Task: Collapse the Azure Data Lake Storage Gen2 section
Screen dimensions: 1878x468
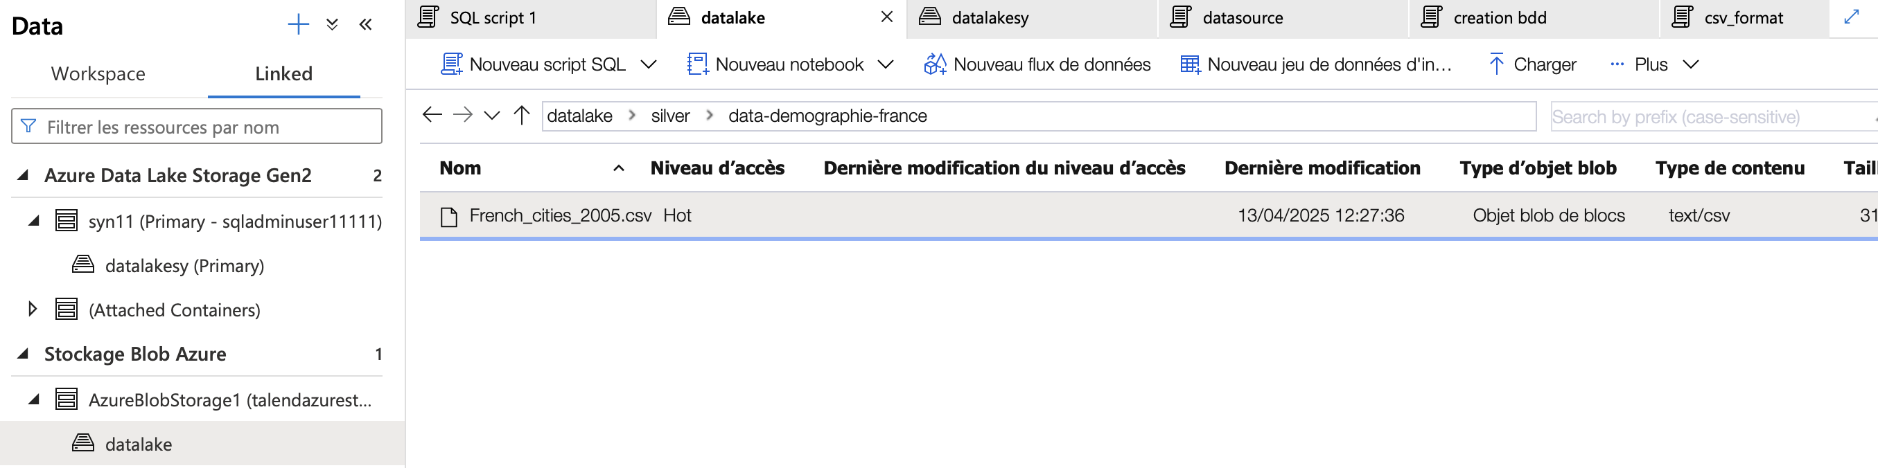Action: (x=24, y=175)
